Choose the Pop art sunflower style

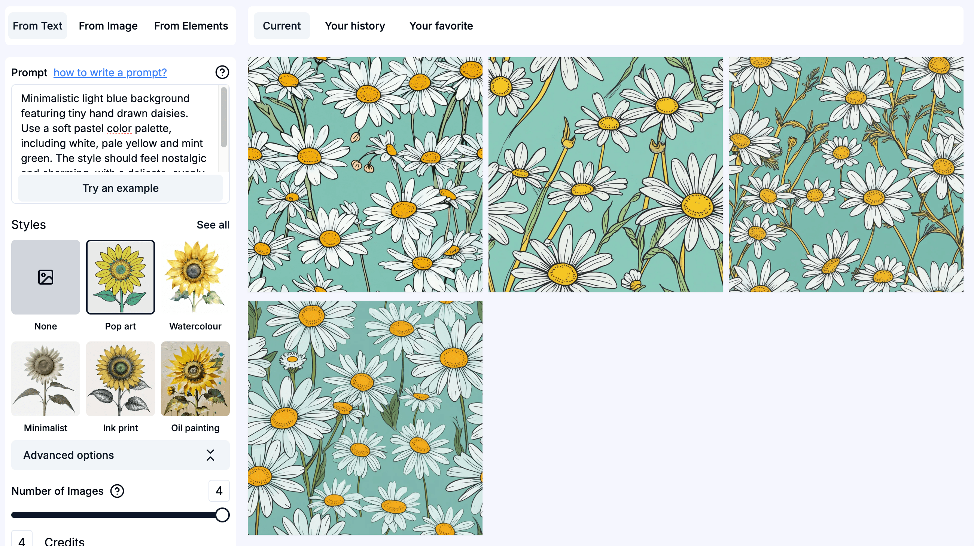[120, 277]
